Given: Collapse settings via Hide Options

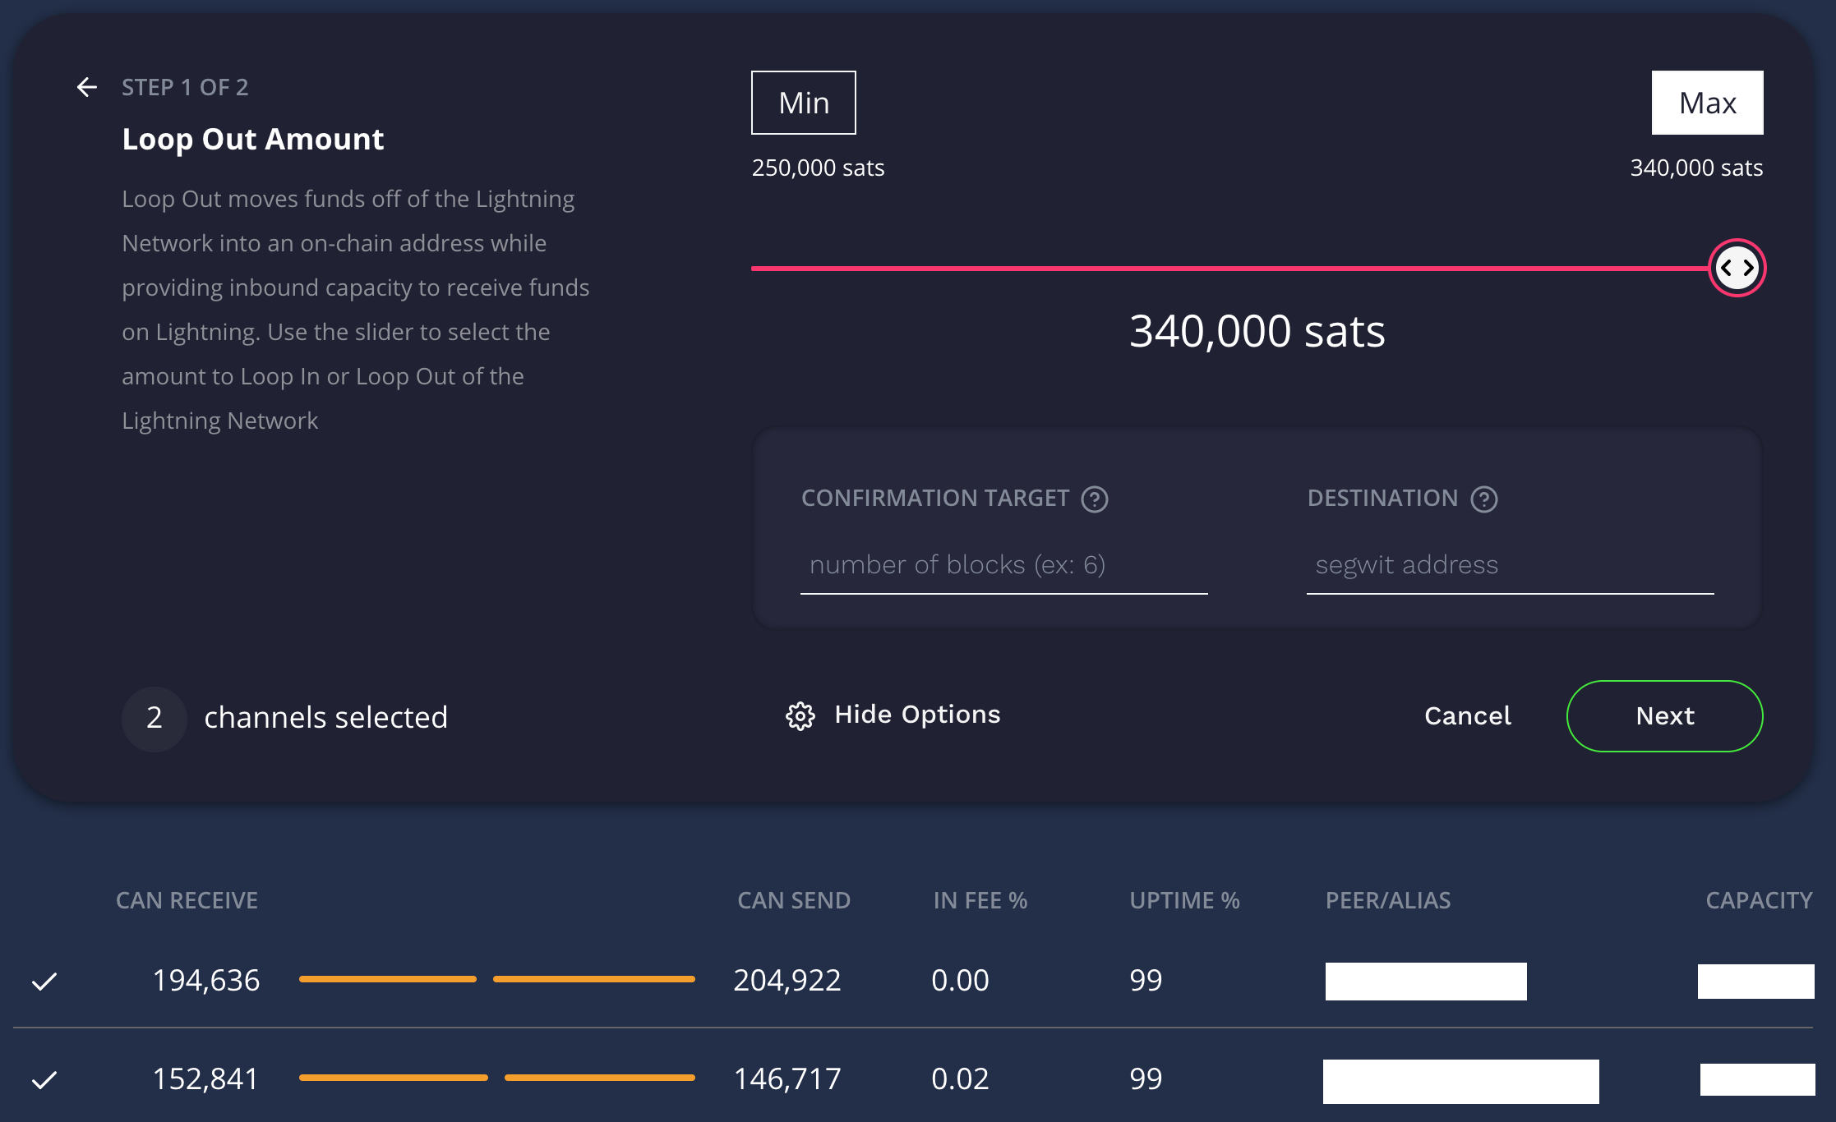Looking at the screenshot, I should coord(916,715).
